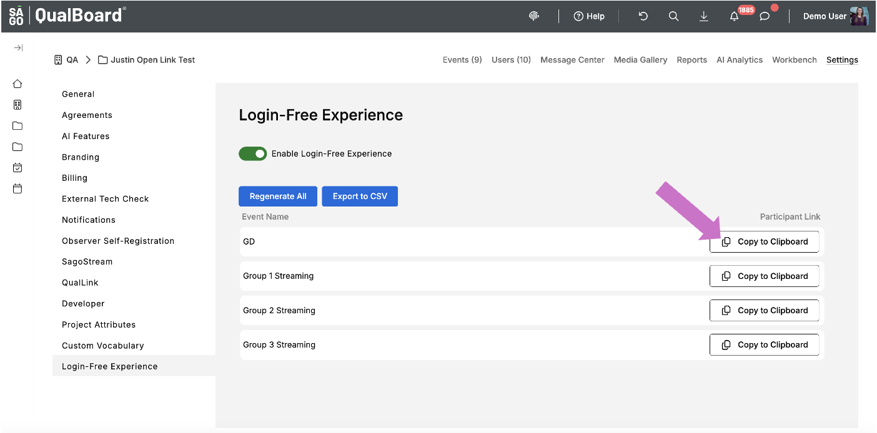Expand the sidebar with the arrow icon
This screenshot has height=433, width=877.
(x=18, y=48)
